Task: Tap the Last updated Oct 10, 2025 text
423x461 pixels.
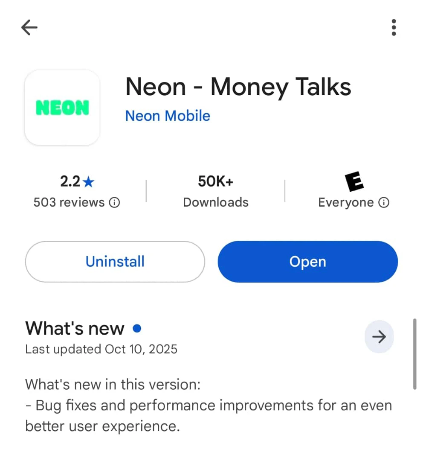Action: (101, 349)
